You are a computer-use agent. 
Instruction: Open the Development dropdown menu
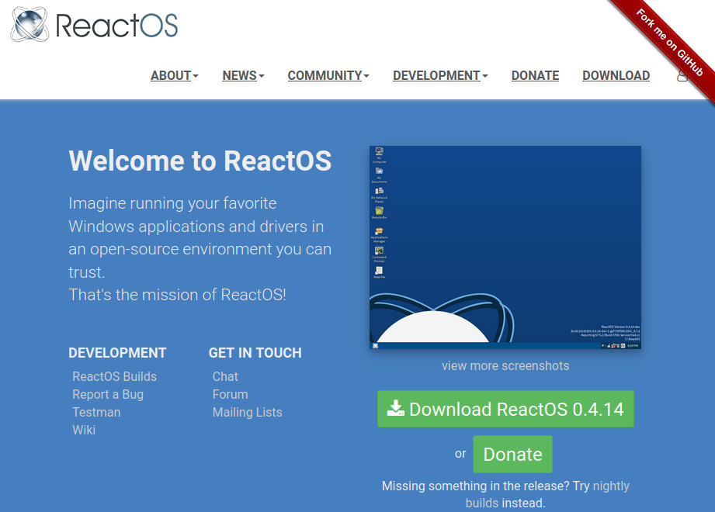point(439,75)
